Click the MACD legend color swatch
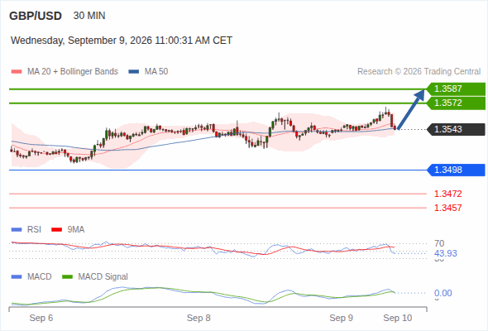488x331 pixels. 17,277
